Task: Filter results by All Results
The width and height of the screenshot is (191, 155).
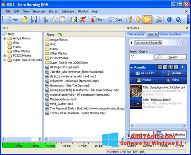Action: coord(145,73)
